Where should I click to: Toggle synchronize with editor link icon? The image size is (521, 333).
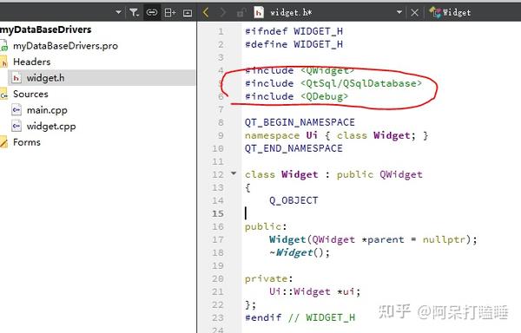coord(152,13)
